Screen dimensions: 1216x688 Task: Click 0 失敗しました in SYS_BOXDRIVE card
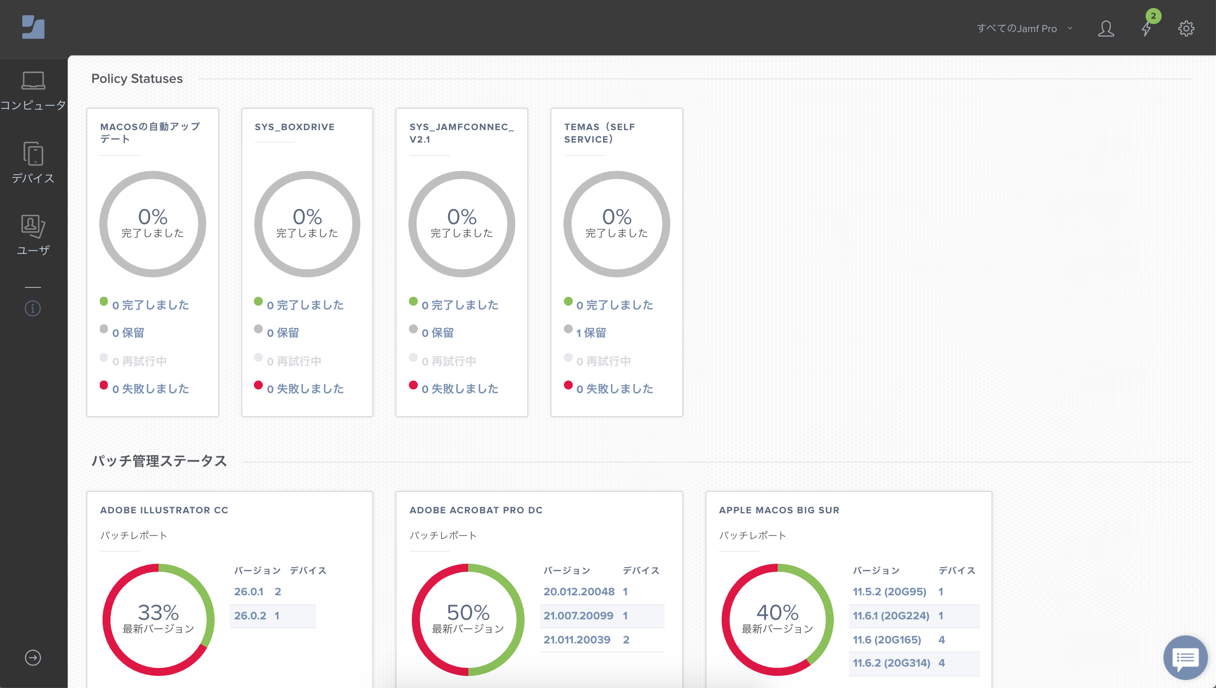click(x=305, y=389)
